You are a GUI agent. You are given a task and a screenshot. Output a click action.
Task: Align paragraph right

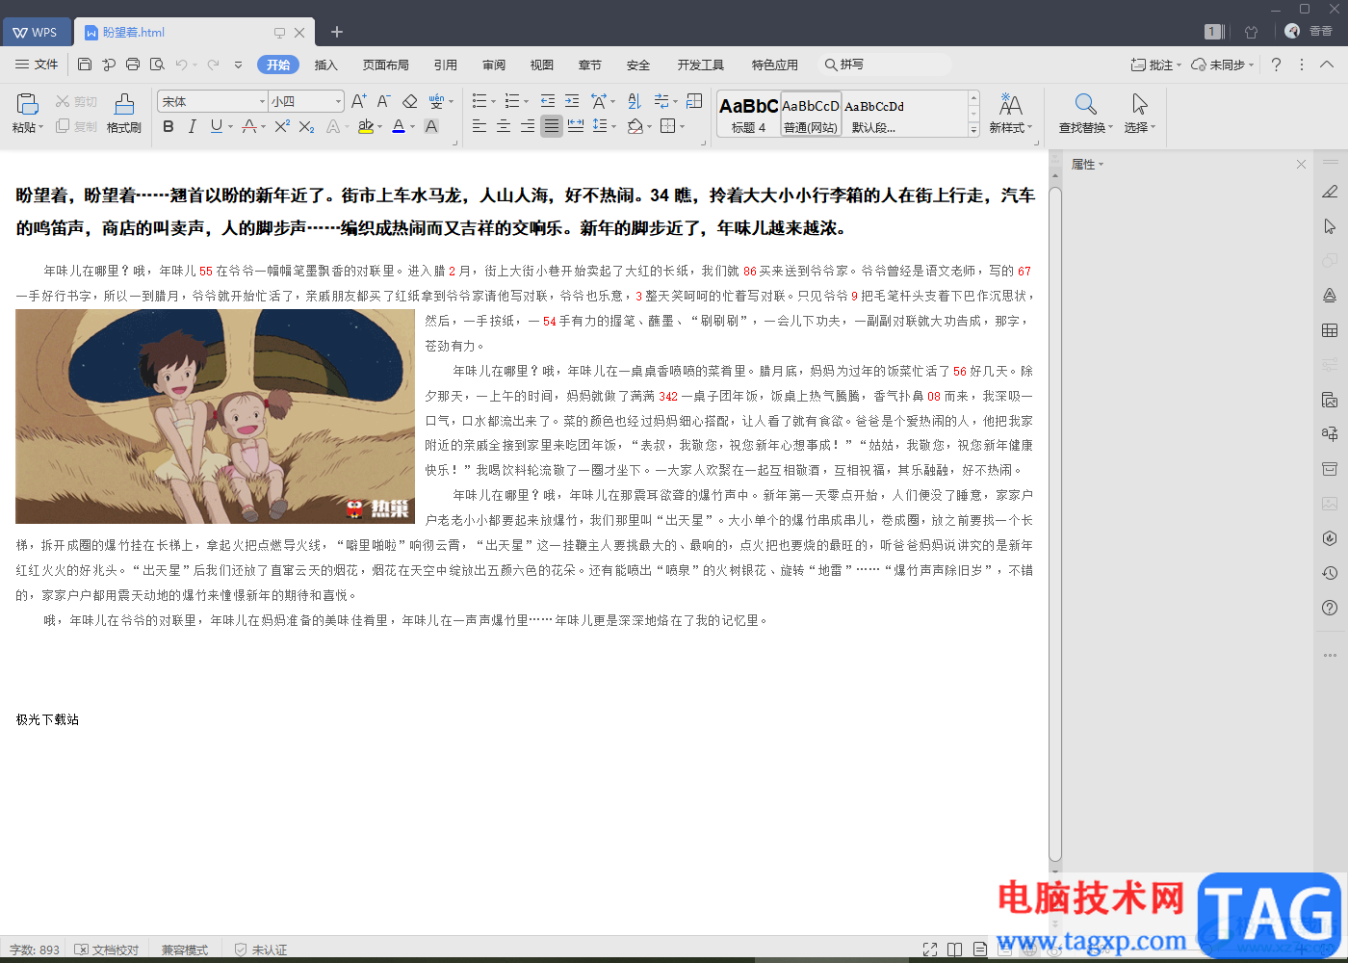528,126
